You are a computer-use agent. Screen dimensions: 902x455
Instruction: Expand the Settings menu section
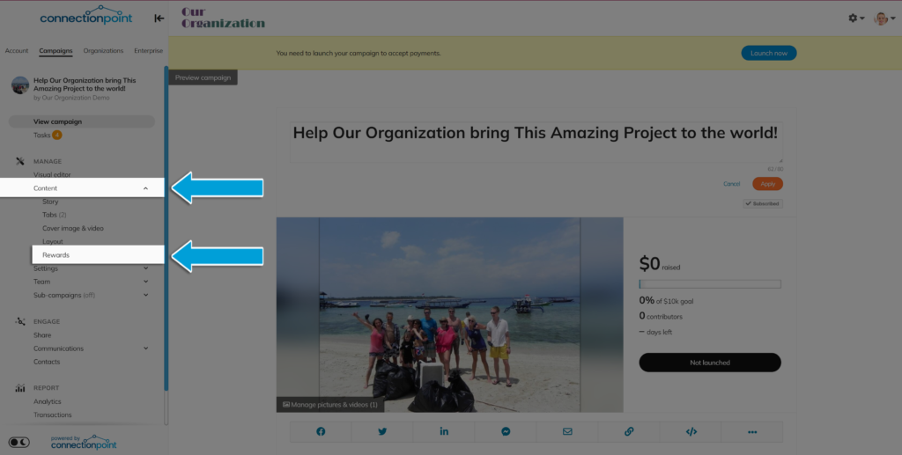(145, 268)
